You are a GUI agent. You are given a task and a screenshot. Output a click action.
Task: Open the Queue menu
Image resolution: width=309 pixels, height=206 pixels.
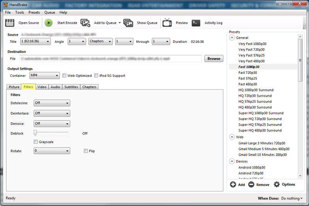pos(50,12)
